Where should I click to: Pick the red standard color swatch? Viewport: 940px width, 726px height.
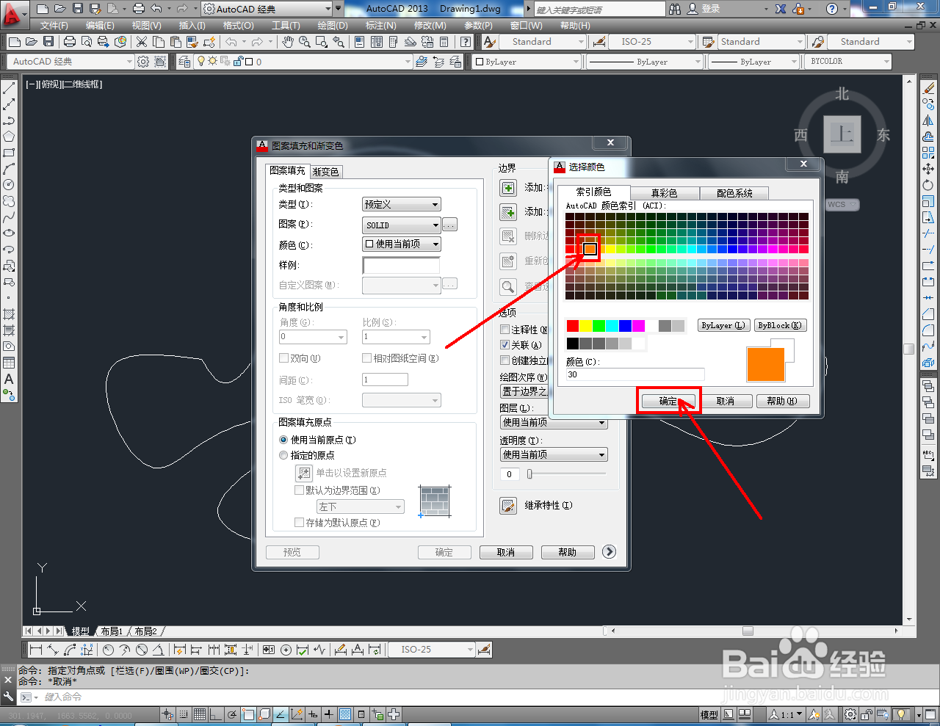(573, 326)
